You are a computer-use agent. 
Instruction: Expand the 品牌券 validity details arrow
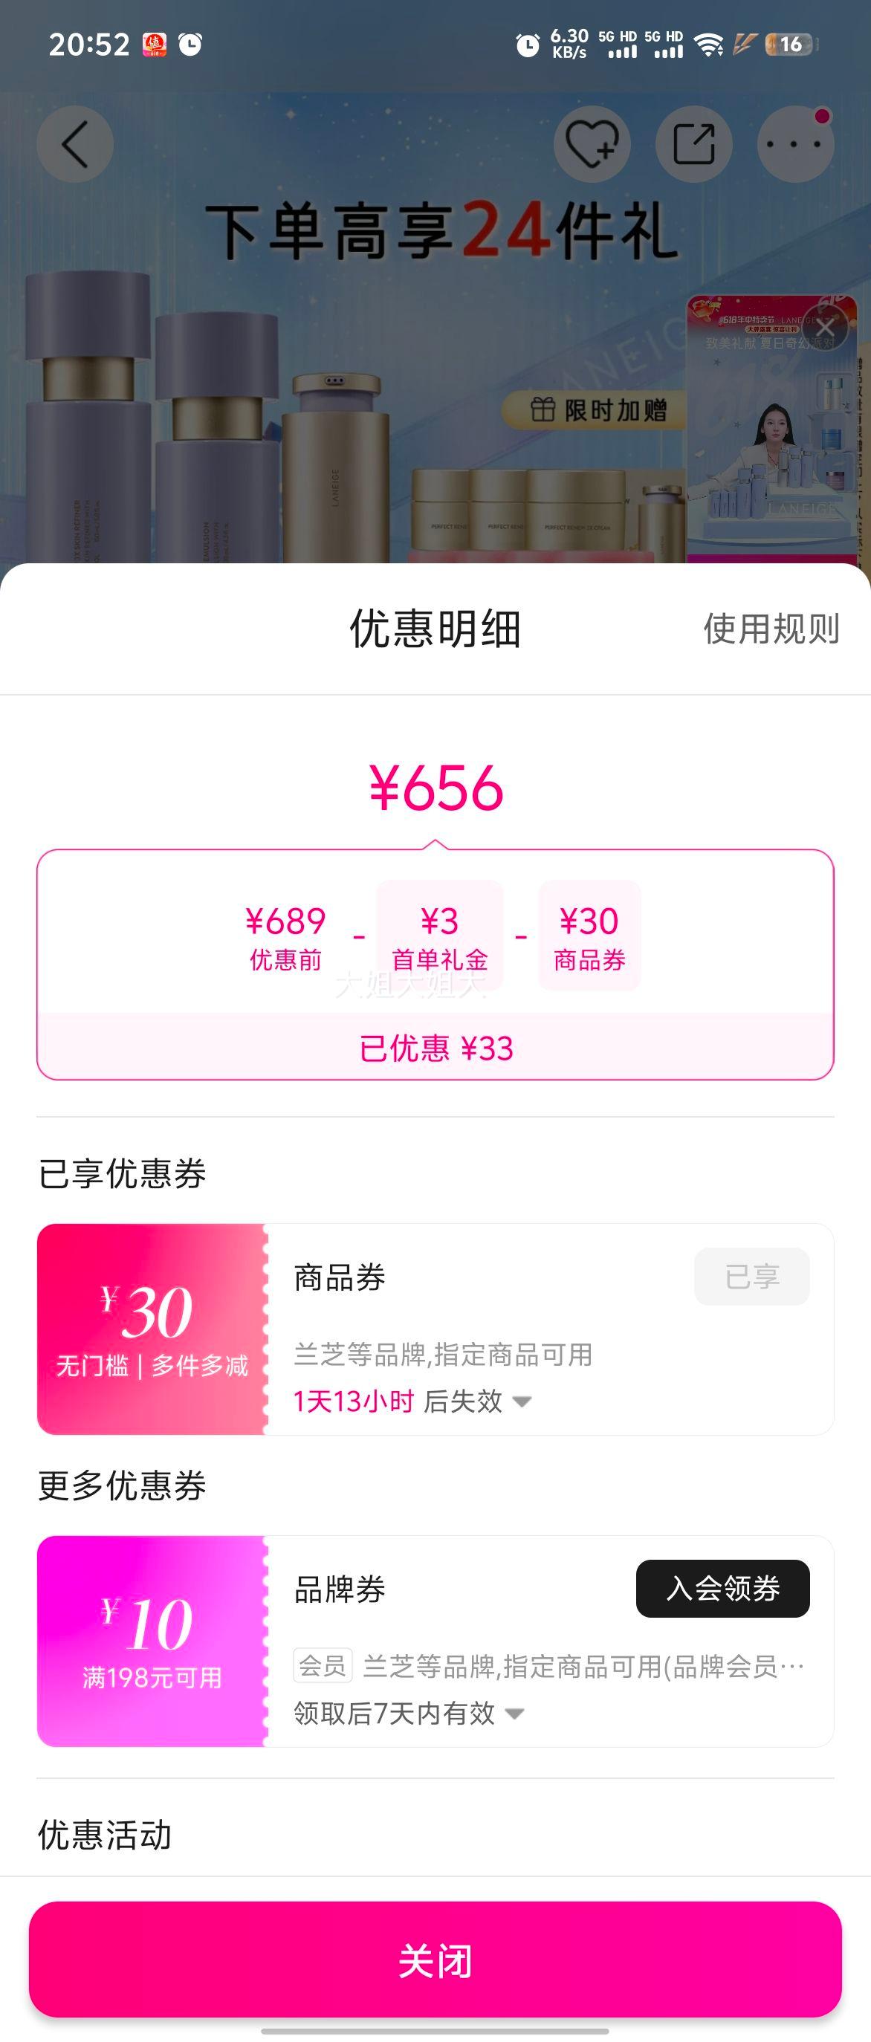point(514,1714)
